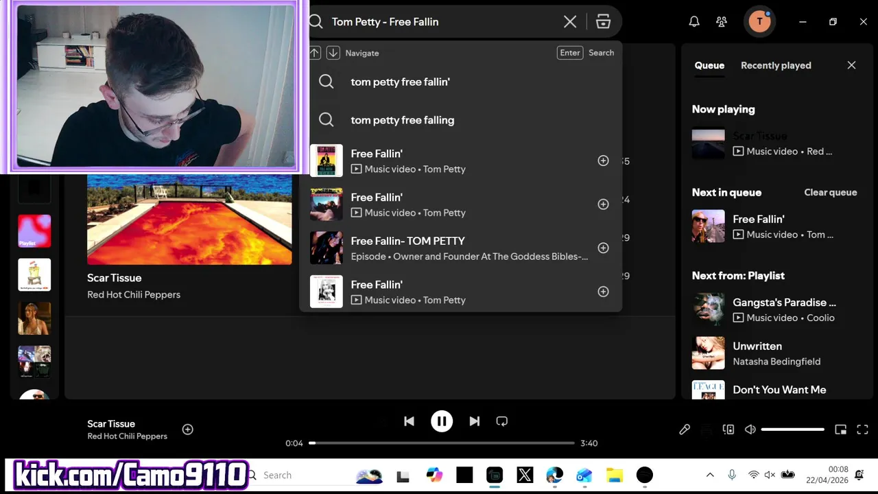This screenshot has height=494, width=878.
Task: Open Copilot from the taskbar
Action: [434, 475]
